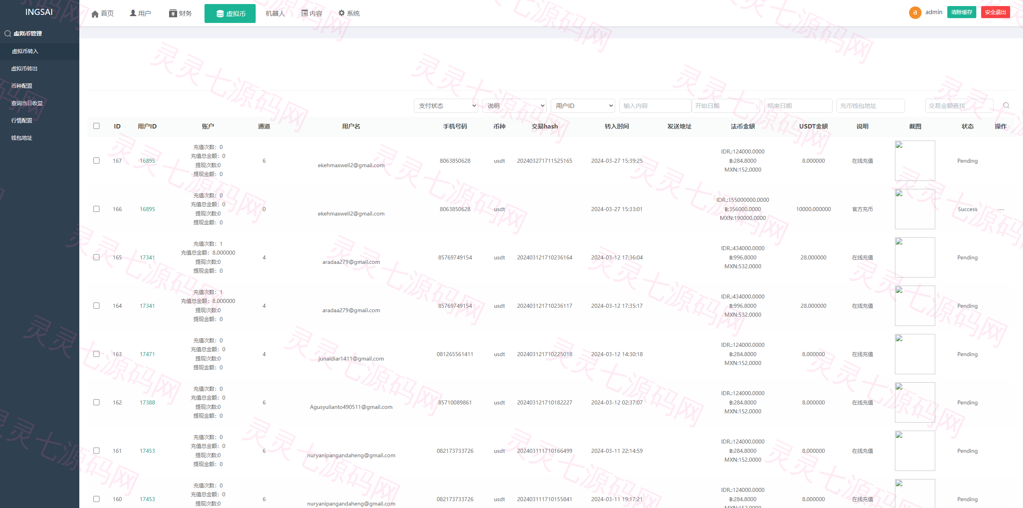Click the broken screenshot thumbnail for row 167
Viewport: 1023px width, 508px height.
[x=915, y=161]
